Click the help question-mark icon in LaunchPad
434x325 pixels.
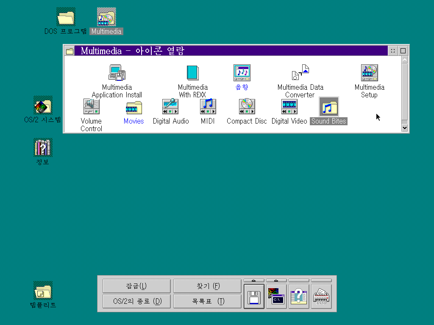299,297
